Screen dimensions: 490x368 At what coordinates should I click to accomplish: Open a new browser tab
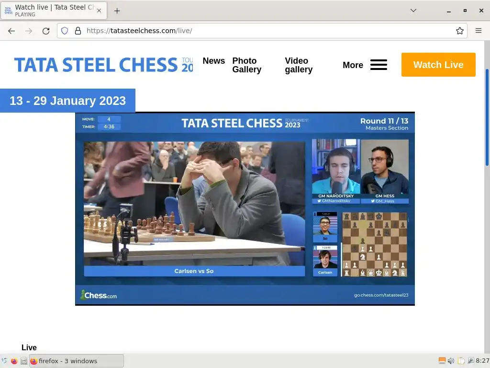[117, 11]
